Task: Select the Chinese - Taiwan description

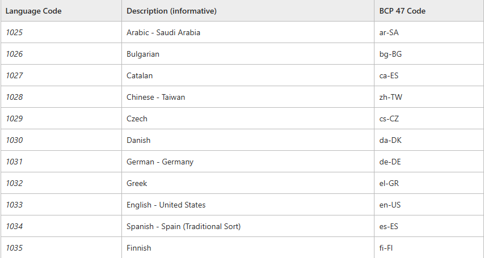Action: click(x=155, y=97)
